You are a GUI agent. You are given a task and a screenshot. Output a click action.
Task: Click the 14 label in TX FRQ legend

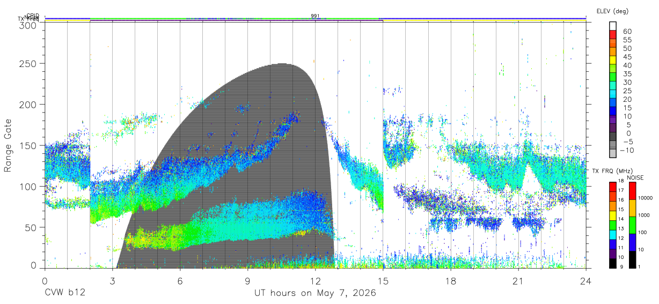click(x=620, y=219)
